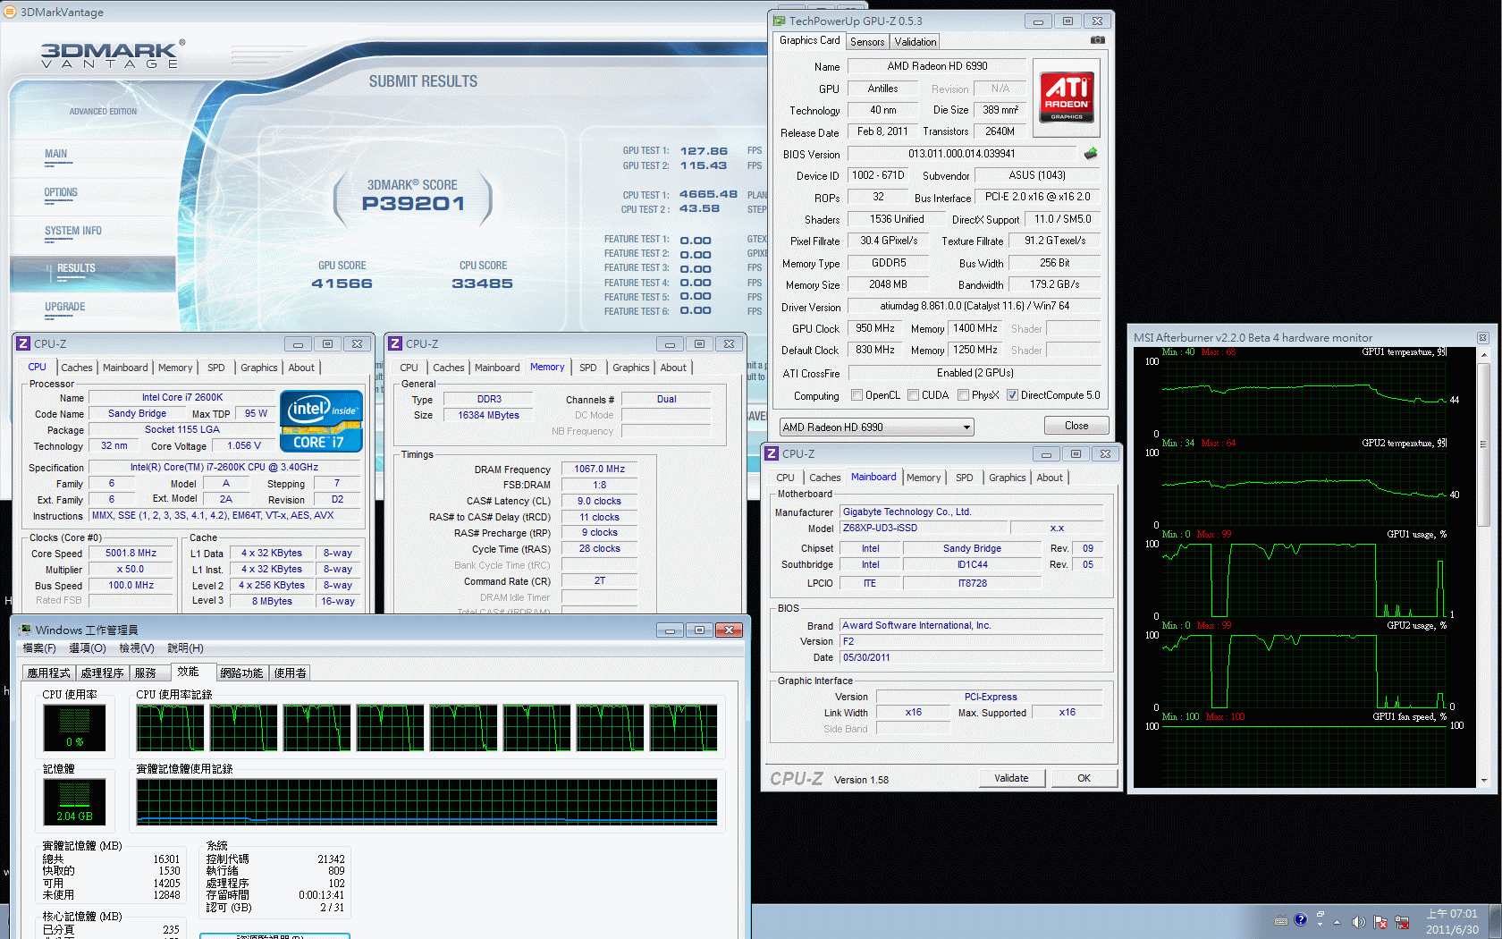Open the 說明(H) menu in Task Manager
The height and width of the screenshot is (939, 1502).
point(185,648)
